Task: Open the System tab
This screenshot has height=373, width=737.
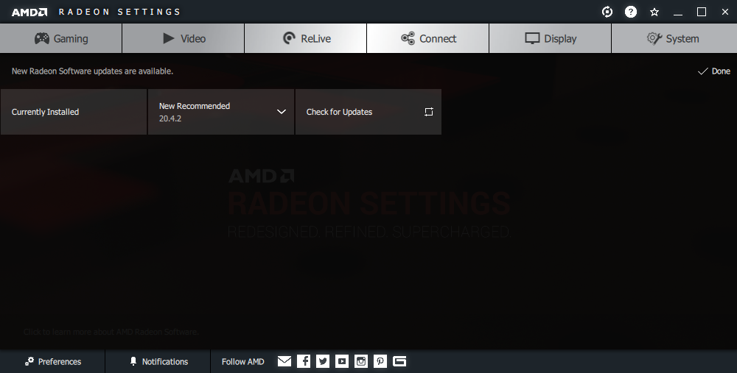Action: point(674,38)
